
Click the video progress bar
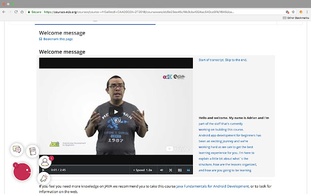coord(116,165)
